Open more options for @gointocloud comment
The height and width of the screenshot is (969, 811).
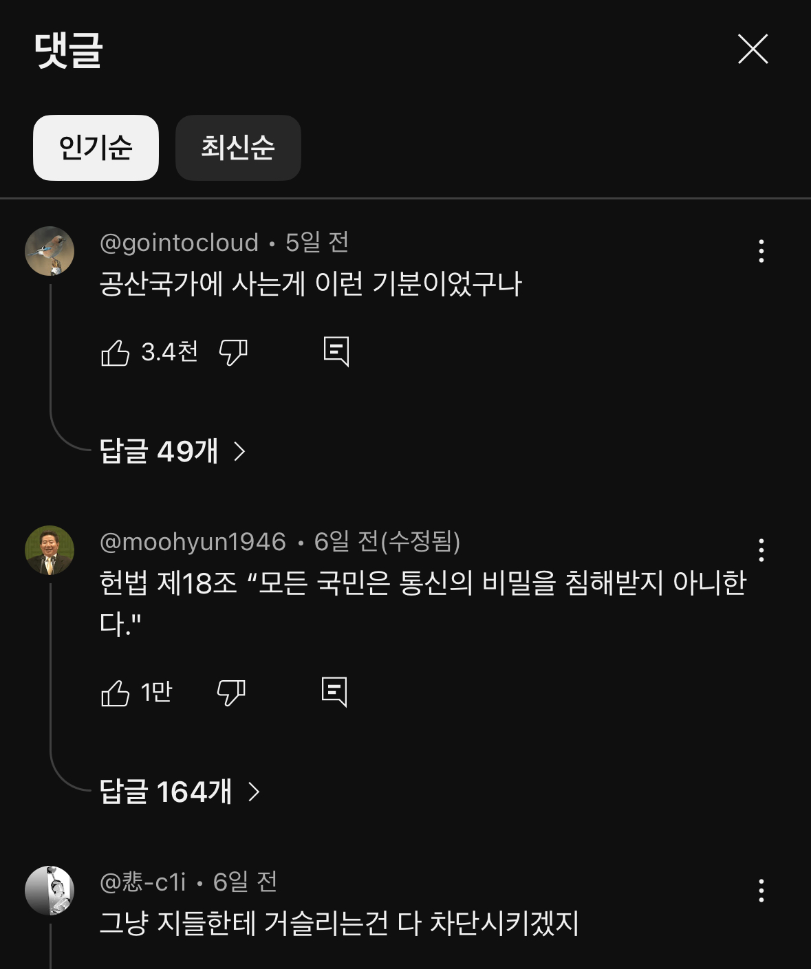(x=761, y=251)
